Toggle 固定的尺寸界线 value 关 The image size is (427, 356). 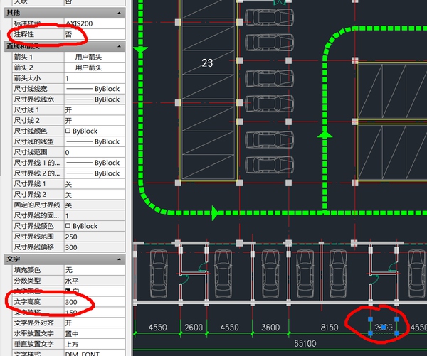pos(93,205)
